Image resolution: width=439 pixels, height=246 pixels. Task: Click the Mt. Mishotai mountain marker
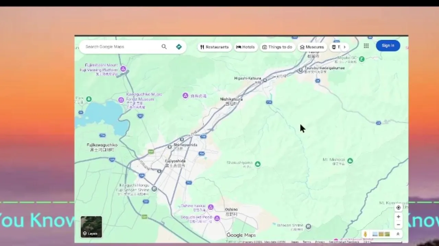tap(350, 161)
